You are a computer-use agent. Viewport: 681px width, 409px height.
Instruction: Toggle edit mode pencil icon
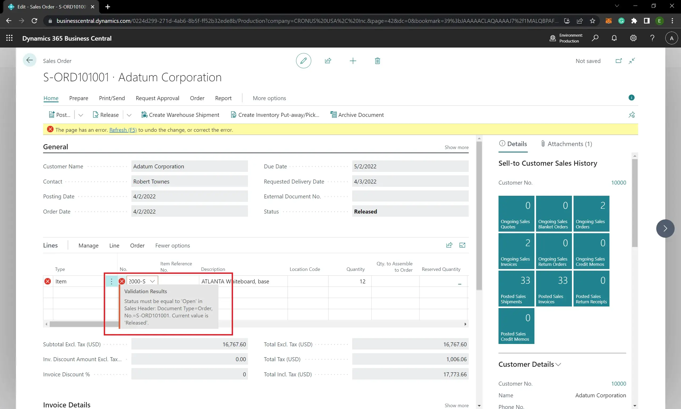click(x=303, y=61)
